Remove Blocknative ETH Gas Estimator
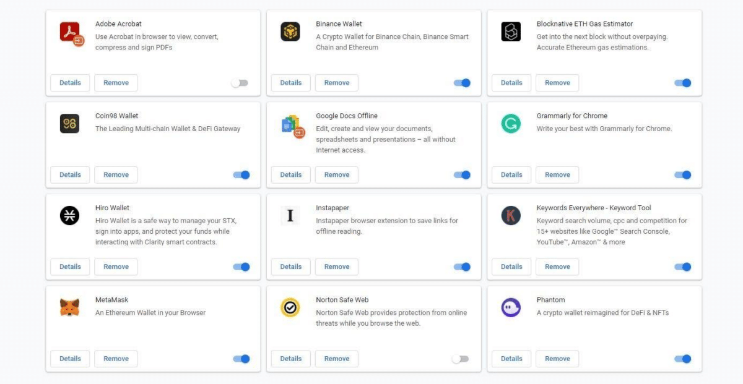 coord(557,83)
